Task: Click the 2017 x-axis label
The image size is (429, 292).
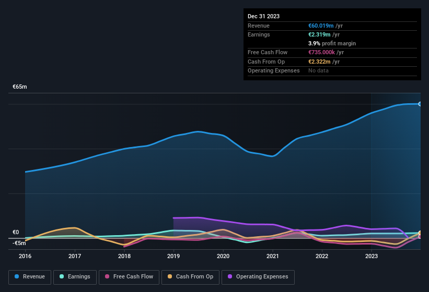Action: 74,256
